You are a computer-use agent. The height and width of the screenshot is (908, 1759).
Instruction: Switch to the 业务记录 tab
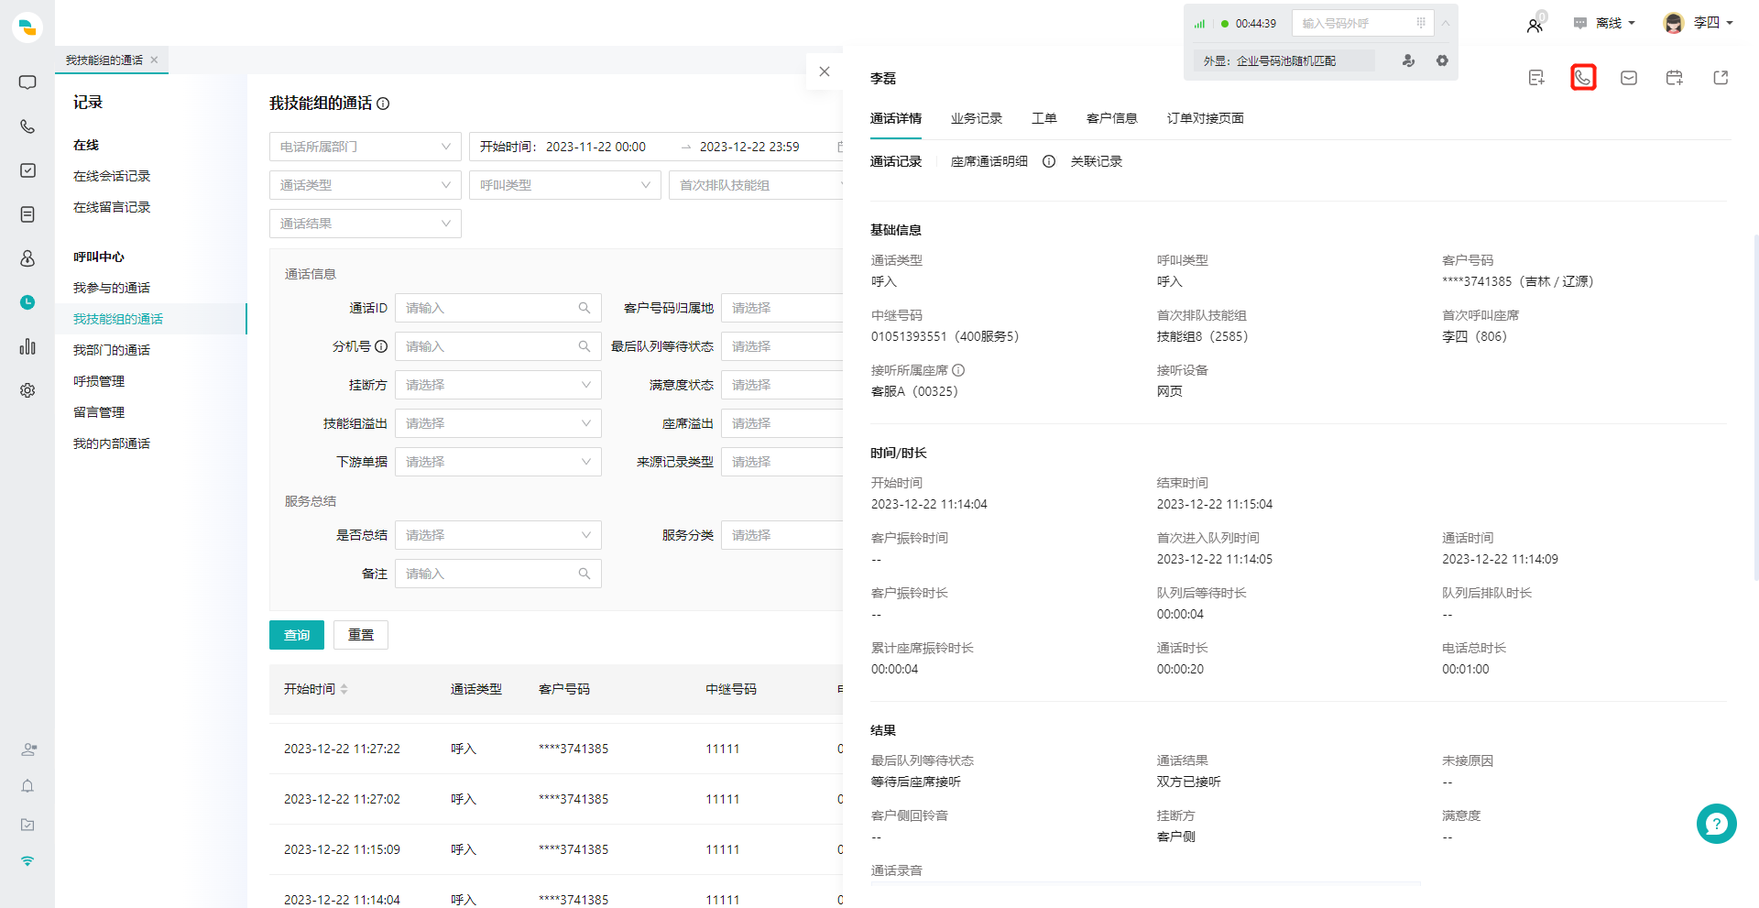977,118
